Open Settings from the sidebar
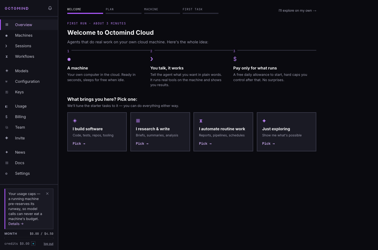Viewport: 378px width, 250px height. tap(29, 173)
